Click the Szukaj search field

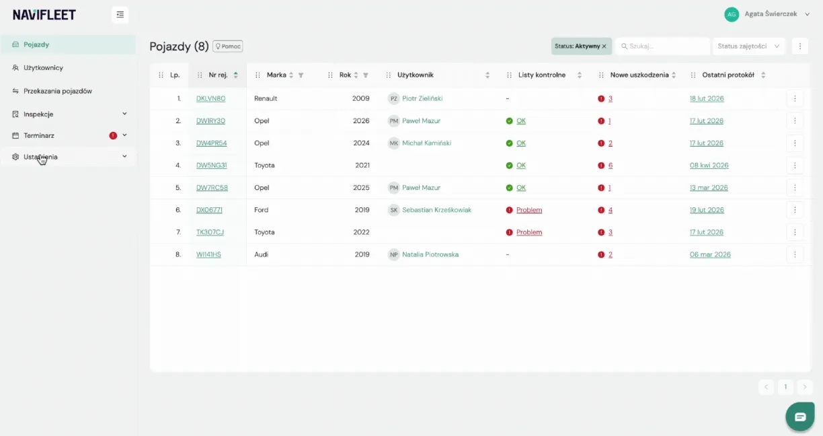662,46
